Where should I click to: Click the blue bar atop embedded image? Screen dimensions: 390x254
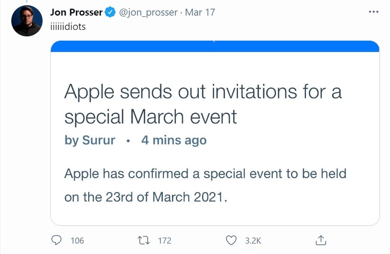tap(215, 46)
